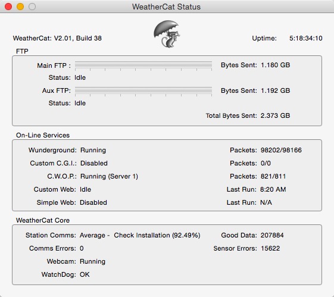
Task: Minimize the window with the yellow button
Action: pos(20,7)
